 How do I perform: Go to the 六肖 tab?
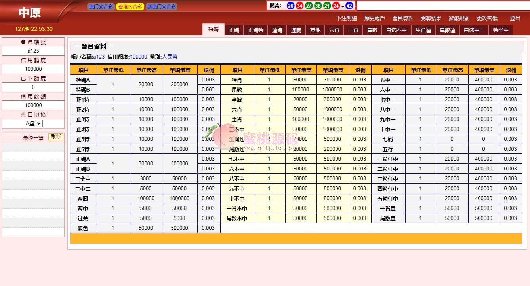[x=334, y=30]
